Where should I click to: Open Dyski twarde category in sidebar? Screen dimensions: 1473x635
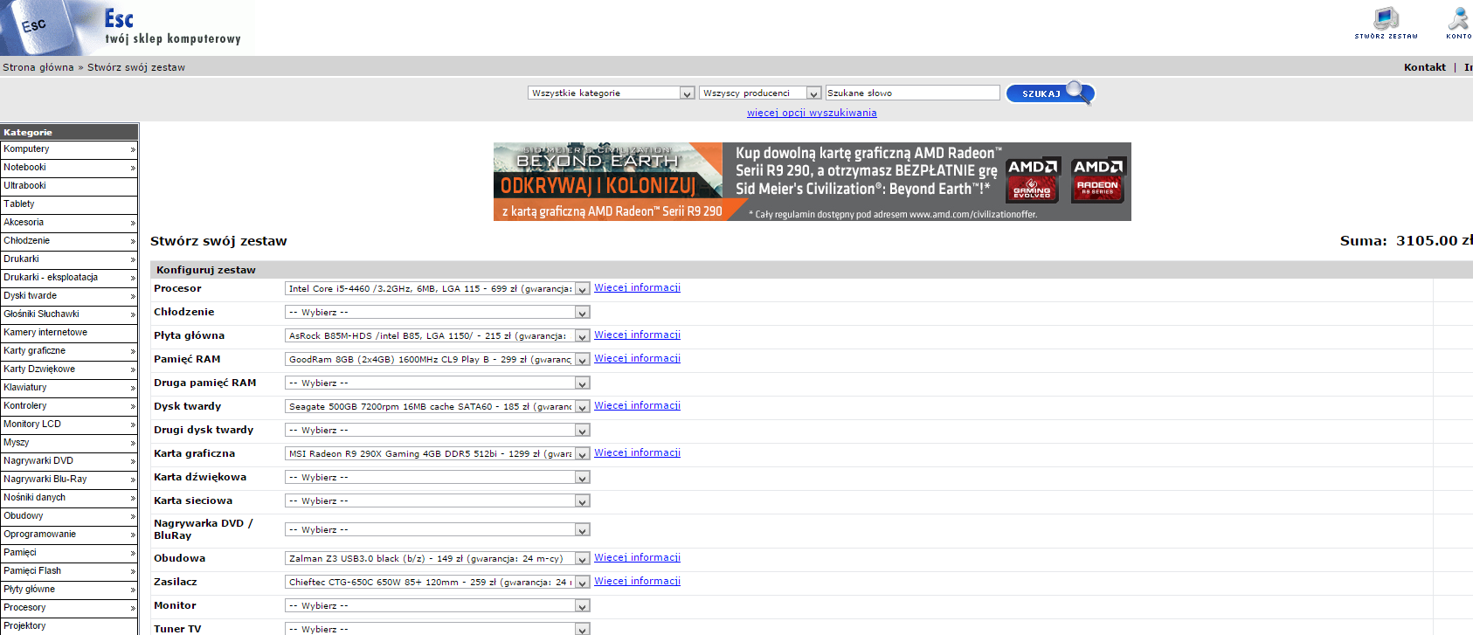coord(69,296)
